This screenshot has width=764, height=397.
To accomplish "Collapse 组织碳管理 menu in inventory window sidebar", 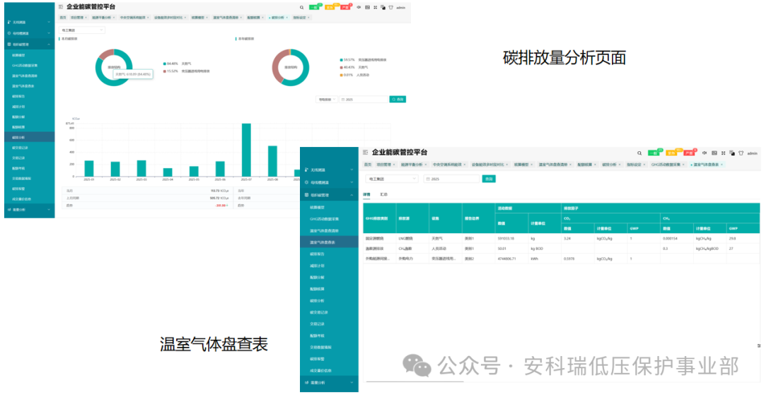I will tap(329, 195).
